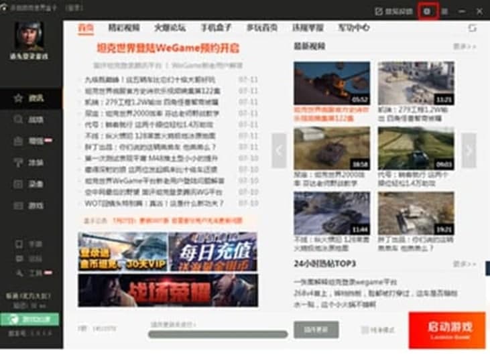Open the wrench tools entry in lower sidebar
490x355 pixels.
(x=33, y=273)
